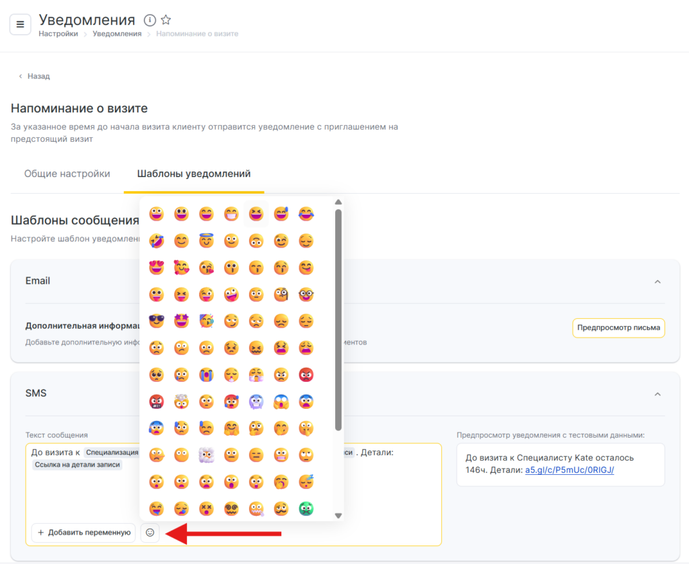Choose the heart-eyes emoji
The height and width of the screenshot is (575, 689).
(156, 268)
